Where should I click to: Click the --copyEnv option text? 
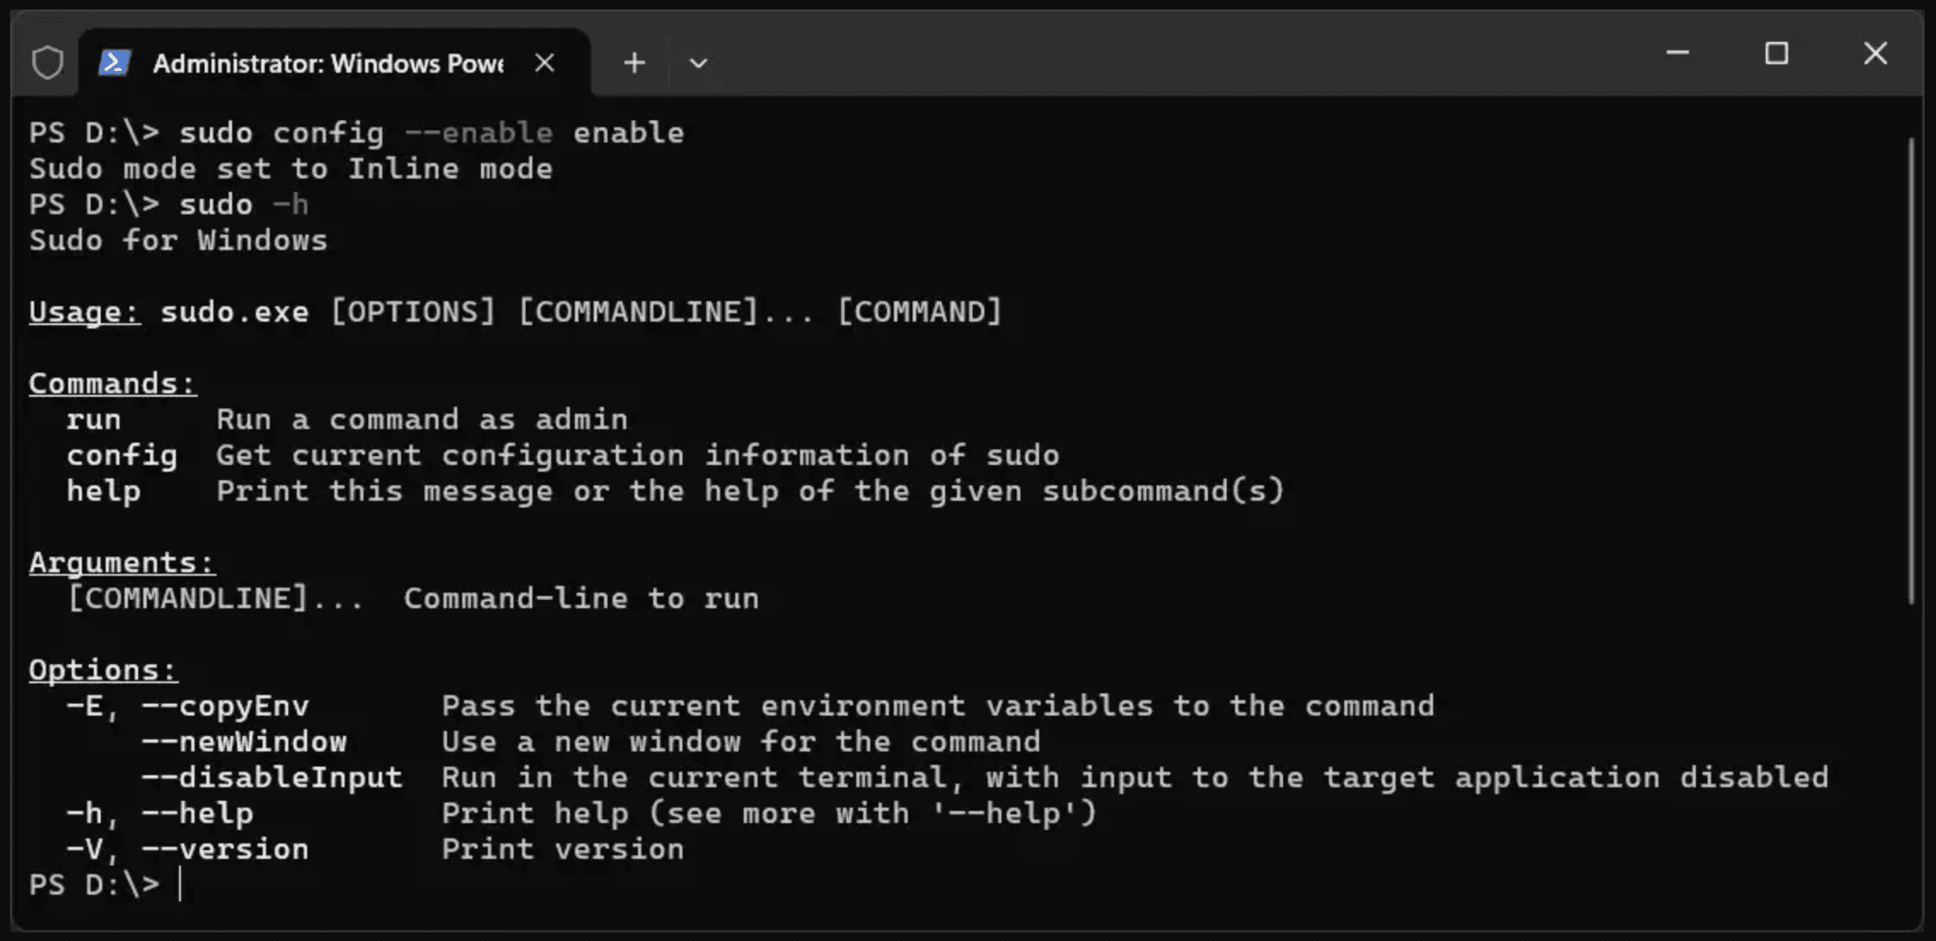[227, 705]
